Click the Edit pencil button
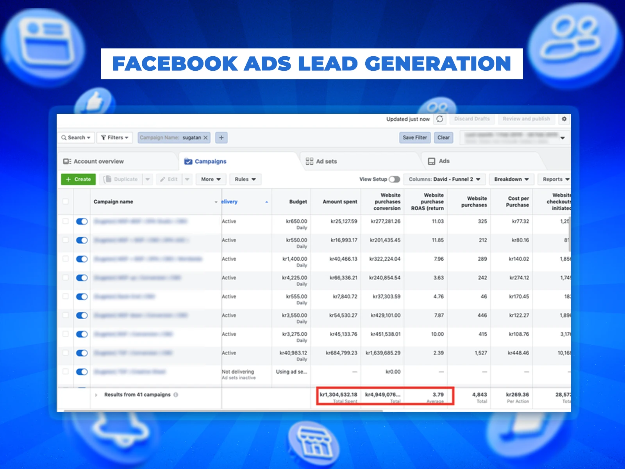 [169, 179]
